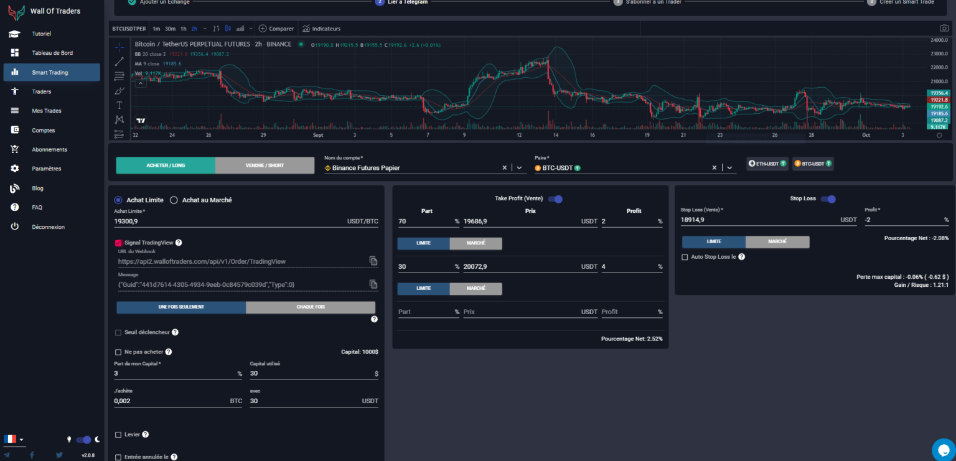Image resolution: width=956 pixels, height=461 pixels.
Task: Select the trend line drawing tool
Action: pos(119,62)
